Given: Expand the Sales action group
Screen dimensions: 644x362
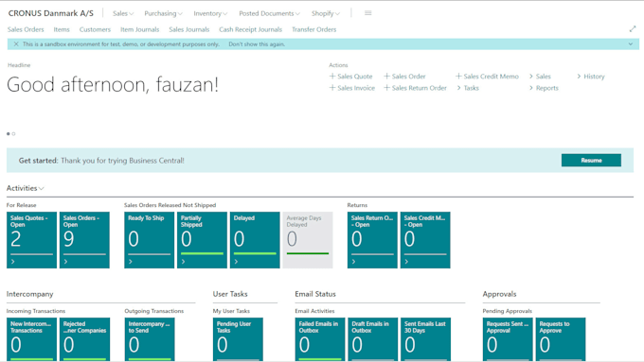Looking at the screenshot, I should click(540, 77).
